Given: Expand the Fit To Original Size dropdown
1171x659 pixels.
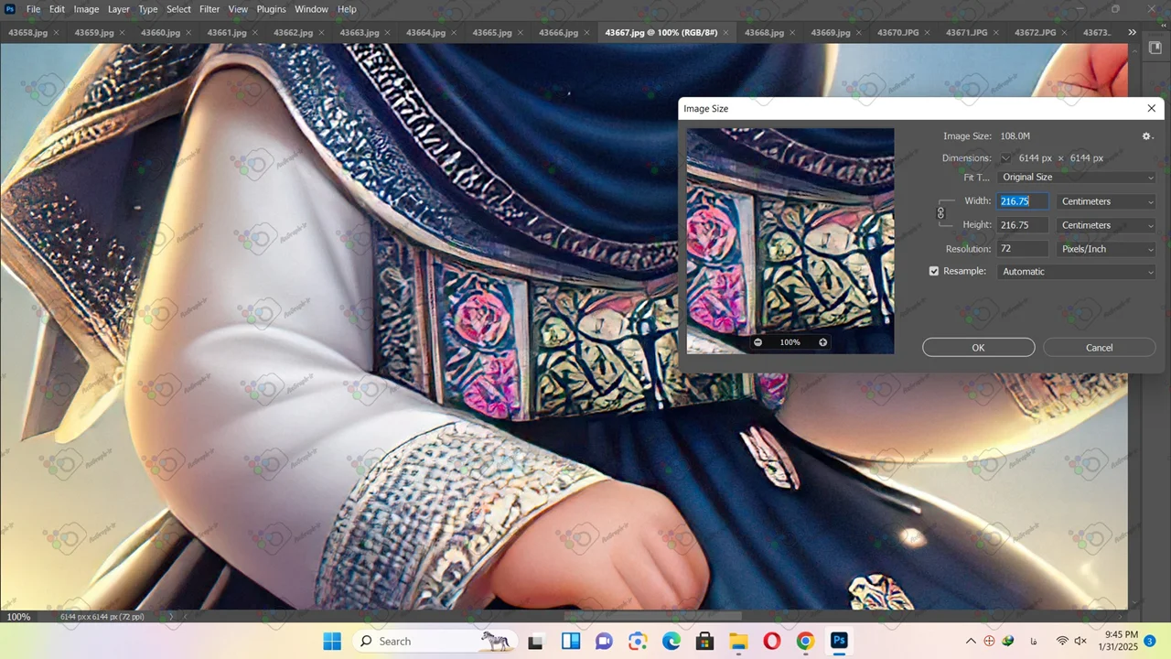Looking at the screenshot, I should point(1077,178).
